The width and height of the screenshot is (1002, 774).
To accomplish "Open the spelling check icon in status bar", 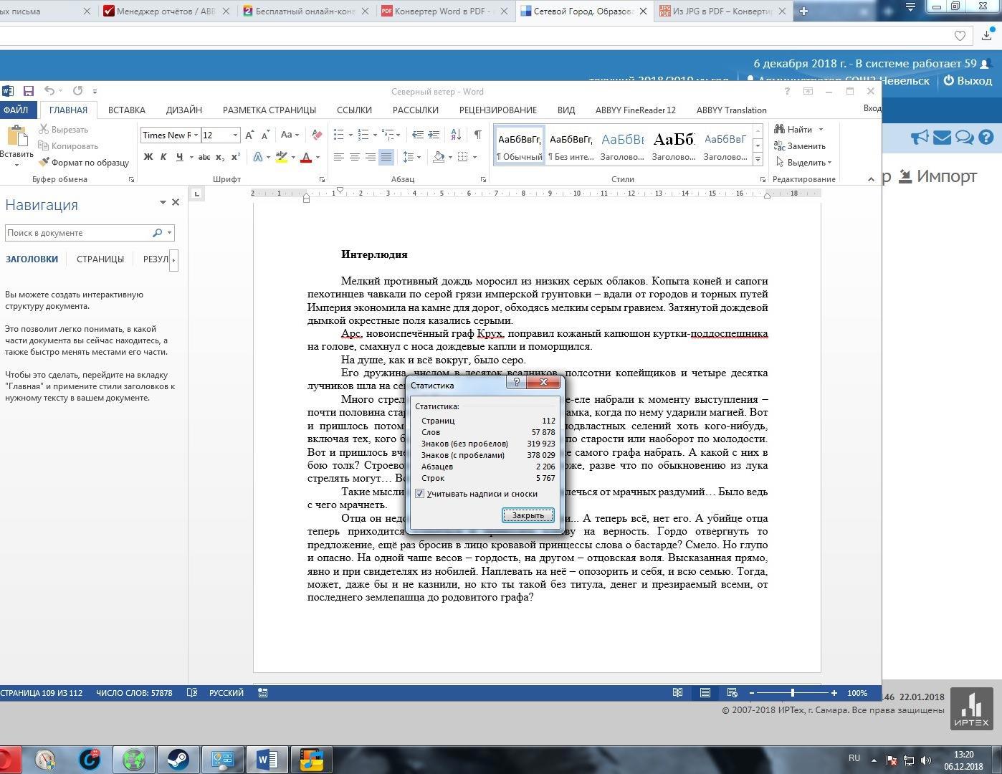I will [x=192, y=693].
